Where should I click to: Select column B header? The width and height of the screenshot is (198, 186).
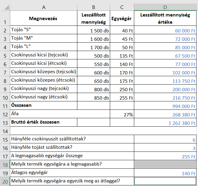click(94, 7)
